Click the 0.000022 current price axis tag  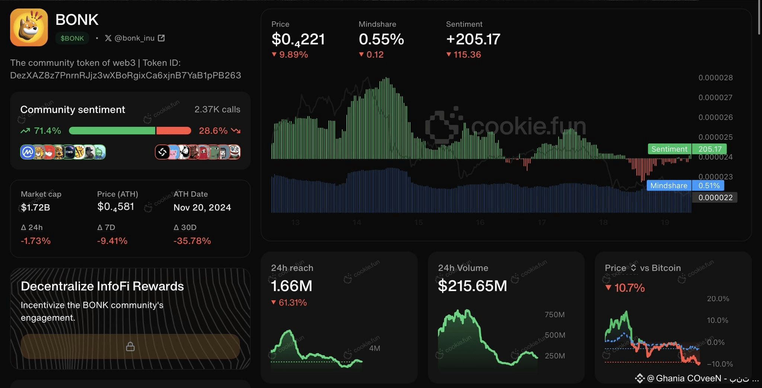click(715, 197)
